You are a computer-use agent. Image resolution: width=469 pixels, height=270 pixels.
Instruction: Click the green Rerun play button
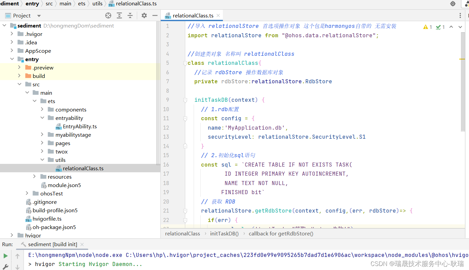point(5,256)
